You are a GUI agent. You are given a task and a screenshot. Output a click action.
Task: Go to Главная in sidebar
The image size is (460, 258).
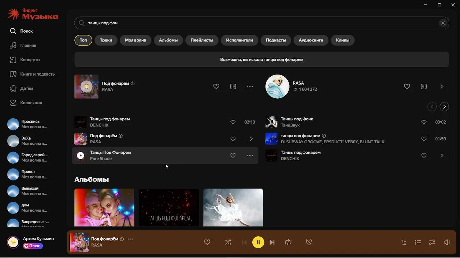tap(23, 46)
